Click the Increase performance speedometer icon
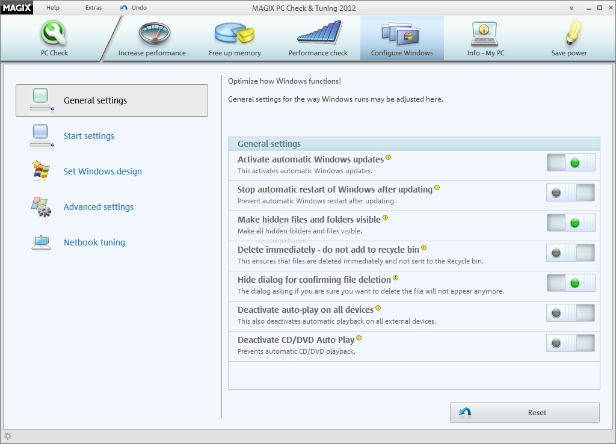 [155, 33]
